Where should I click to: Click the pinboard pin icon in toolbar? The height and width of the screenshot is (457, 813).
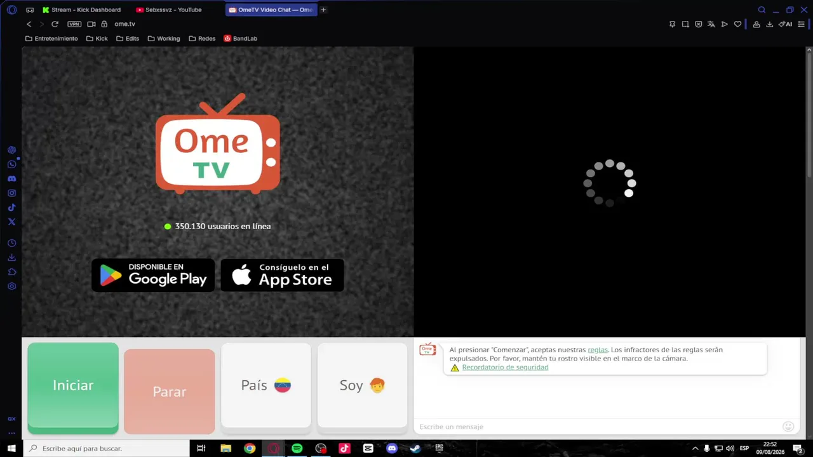[672, 24]
